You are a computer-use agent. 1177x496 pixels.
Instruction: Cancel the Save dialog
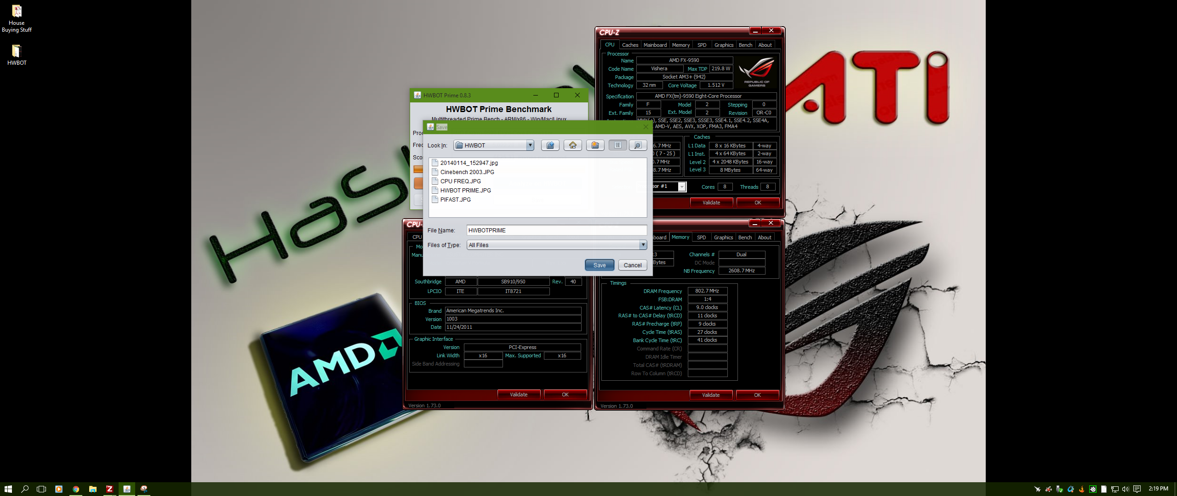click(633, 265)
